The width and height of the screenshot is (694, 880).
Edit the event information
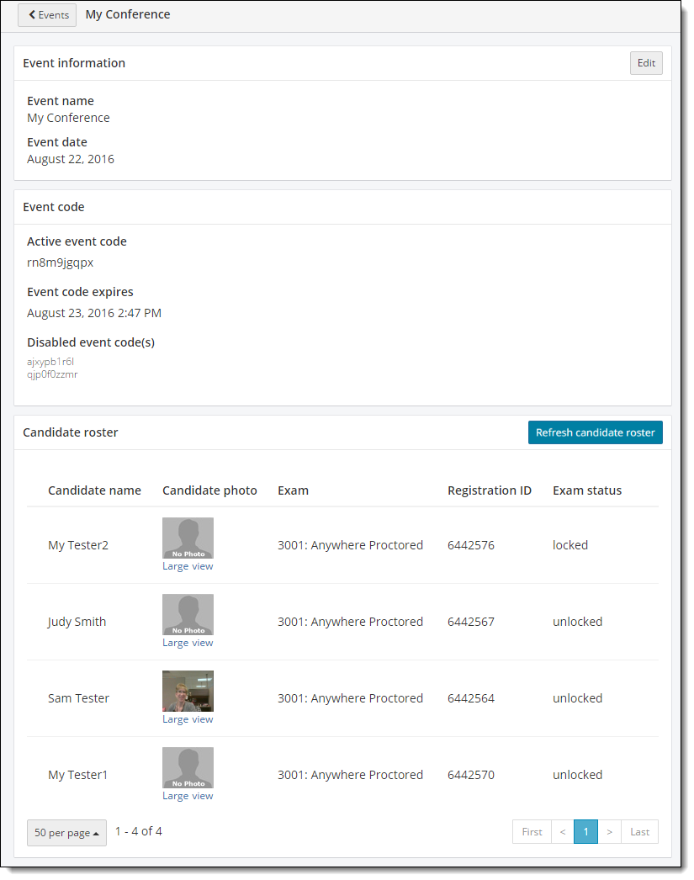(645, 63)
